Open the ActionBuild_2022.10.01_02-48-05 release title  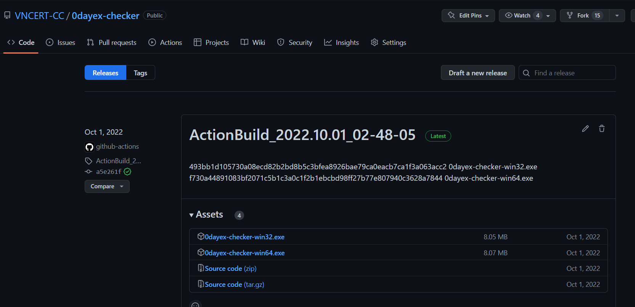pos(302,135)
